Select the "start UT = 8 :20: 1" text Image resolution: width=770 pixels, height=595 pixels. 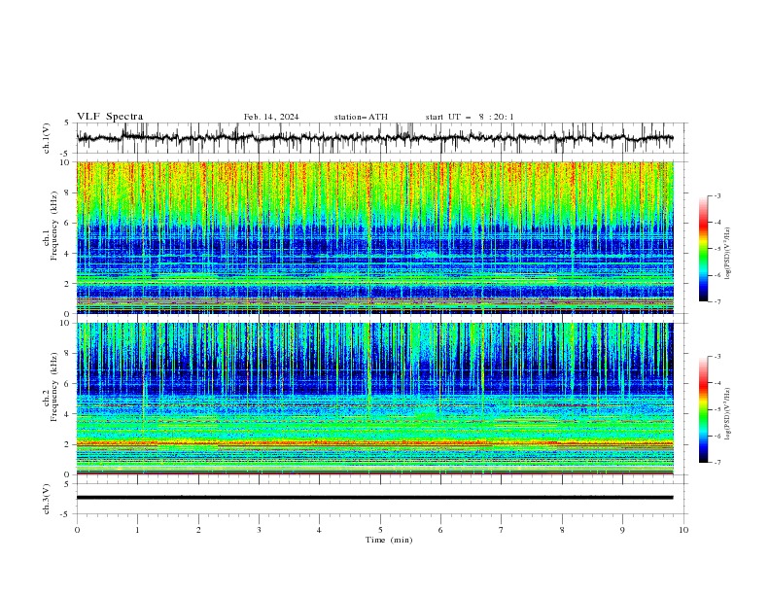[x=470, y=117]
